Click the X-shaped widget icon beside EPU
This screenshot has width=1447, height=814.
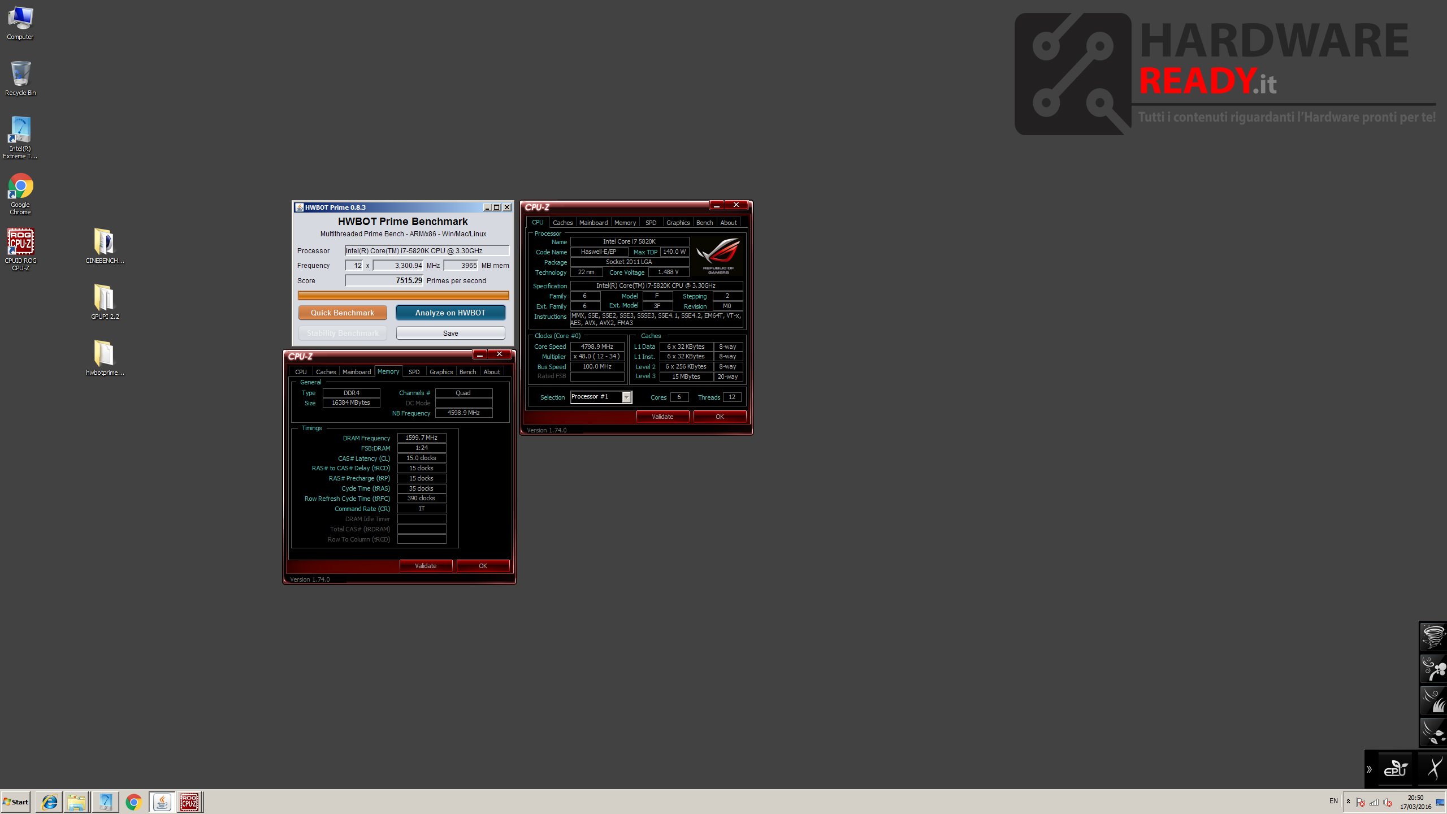(1433, 768)
